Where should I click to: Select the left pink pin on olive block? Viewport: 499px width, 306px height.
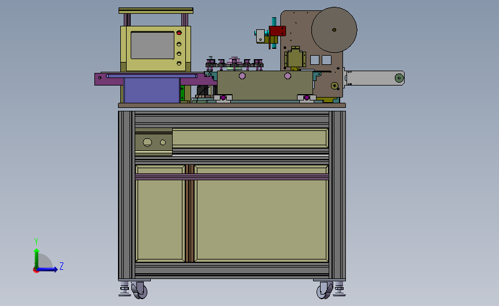point(242,76)
